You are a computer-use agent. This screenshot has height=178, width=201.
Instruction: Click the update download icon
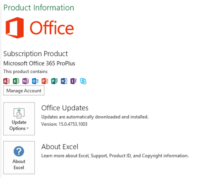coord(19,113)
